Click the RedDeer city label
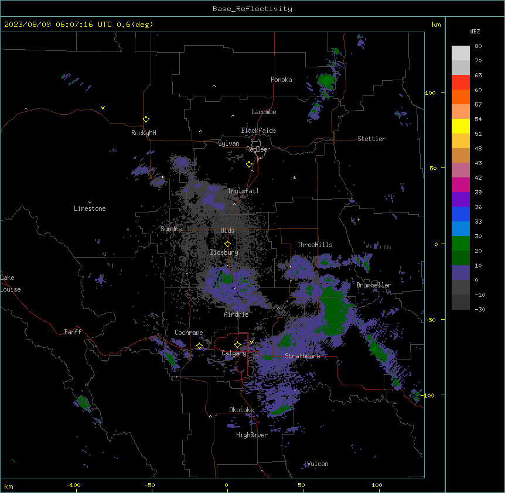This screenshot has width=505, height=493. (x=258, y=149)
